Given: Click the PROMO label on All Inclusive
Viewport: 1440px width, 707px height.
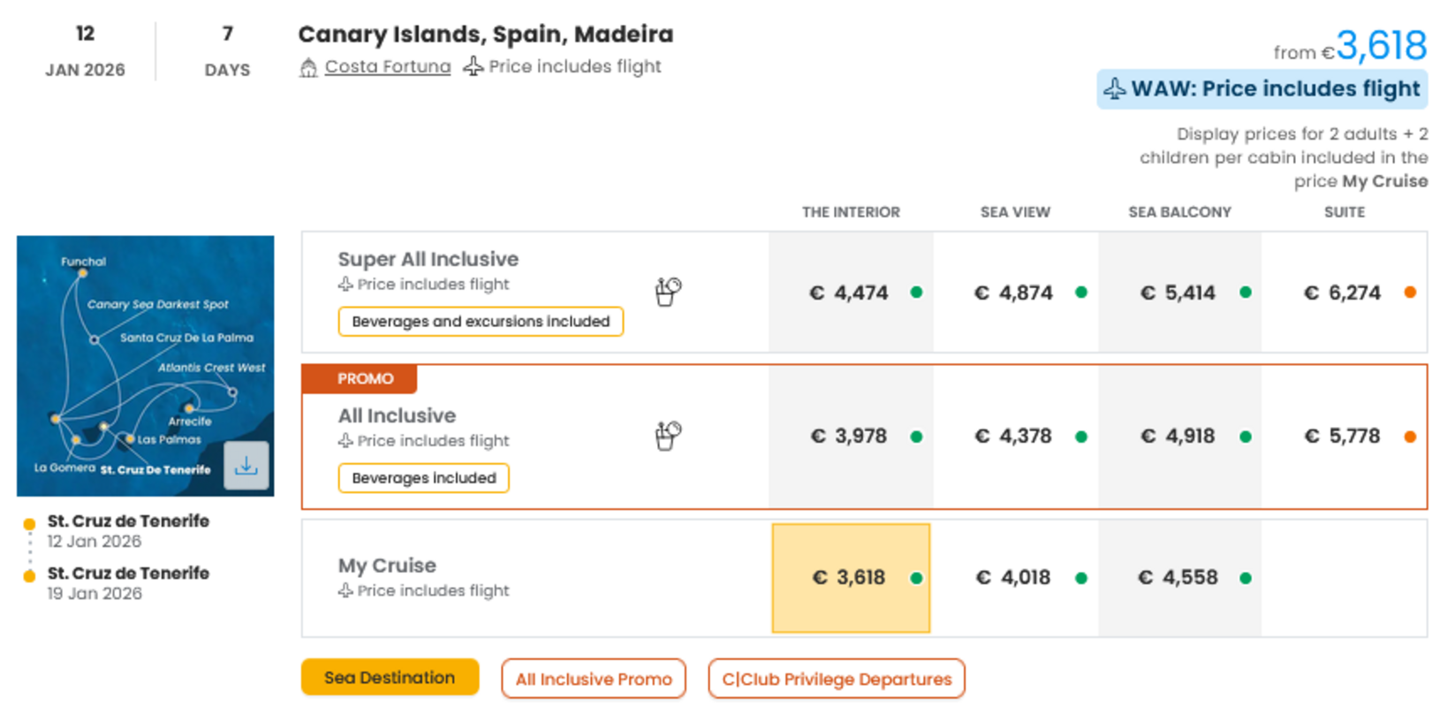Looking at the screenshot, I should pos(365,378).
